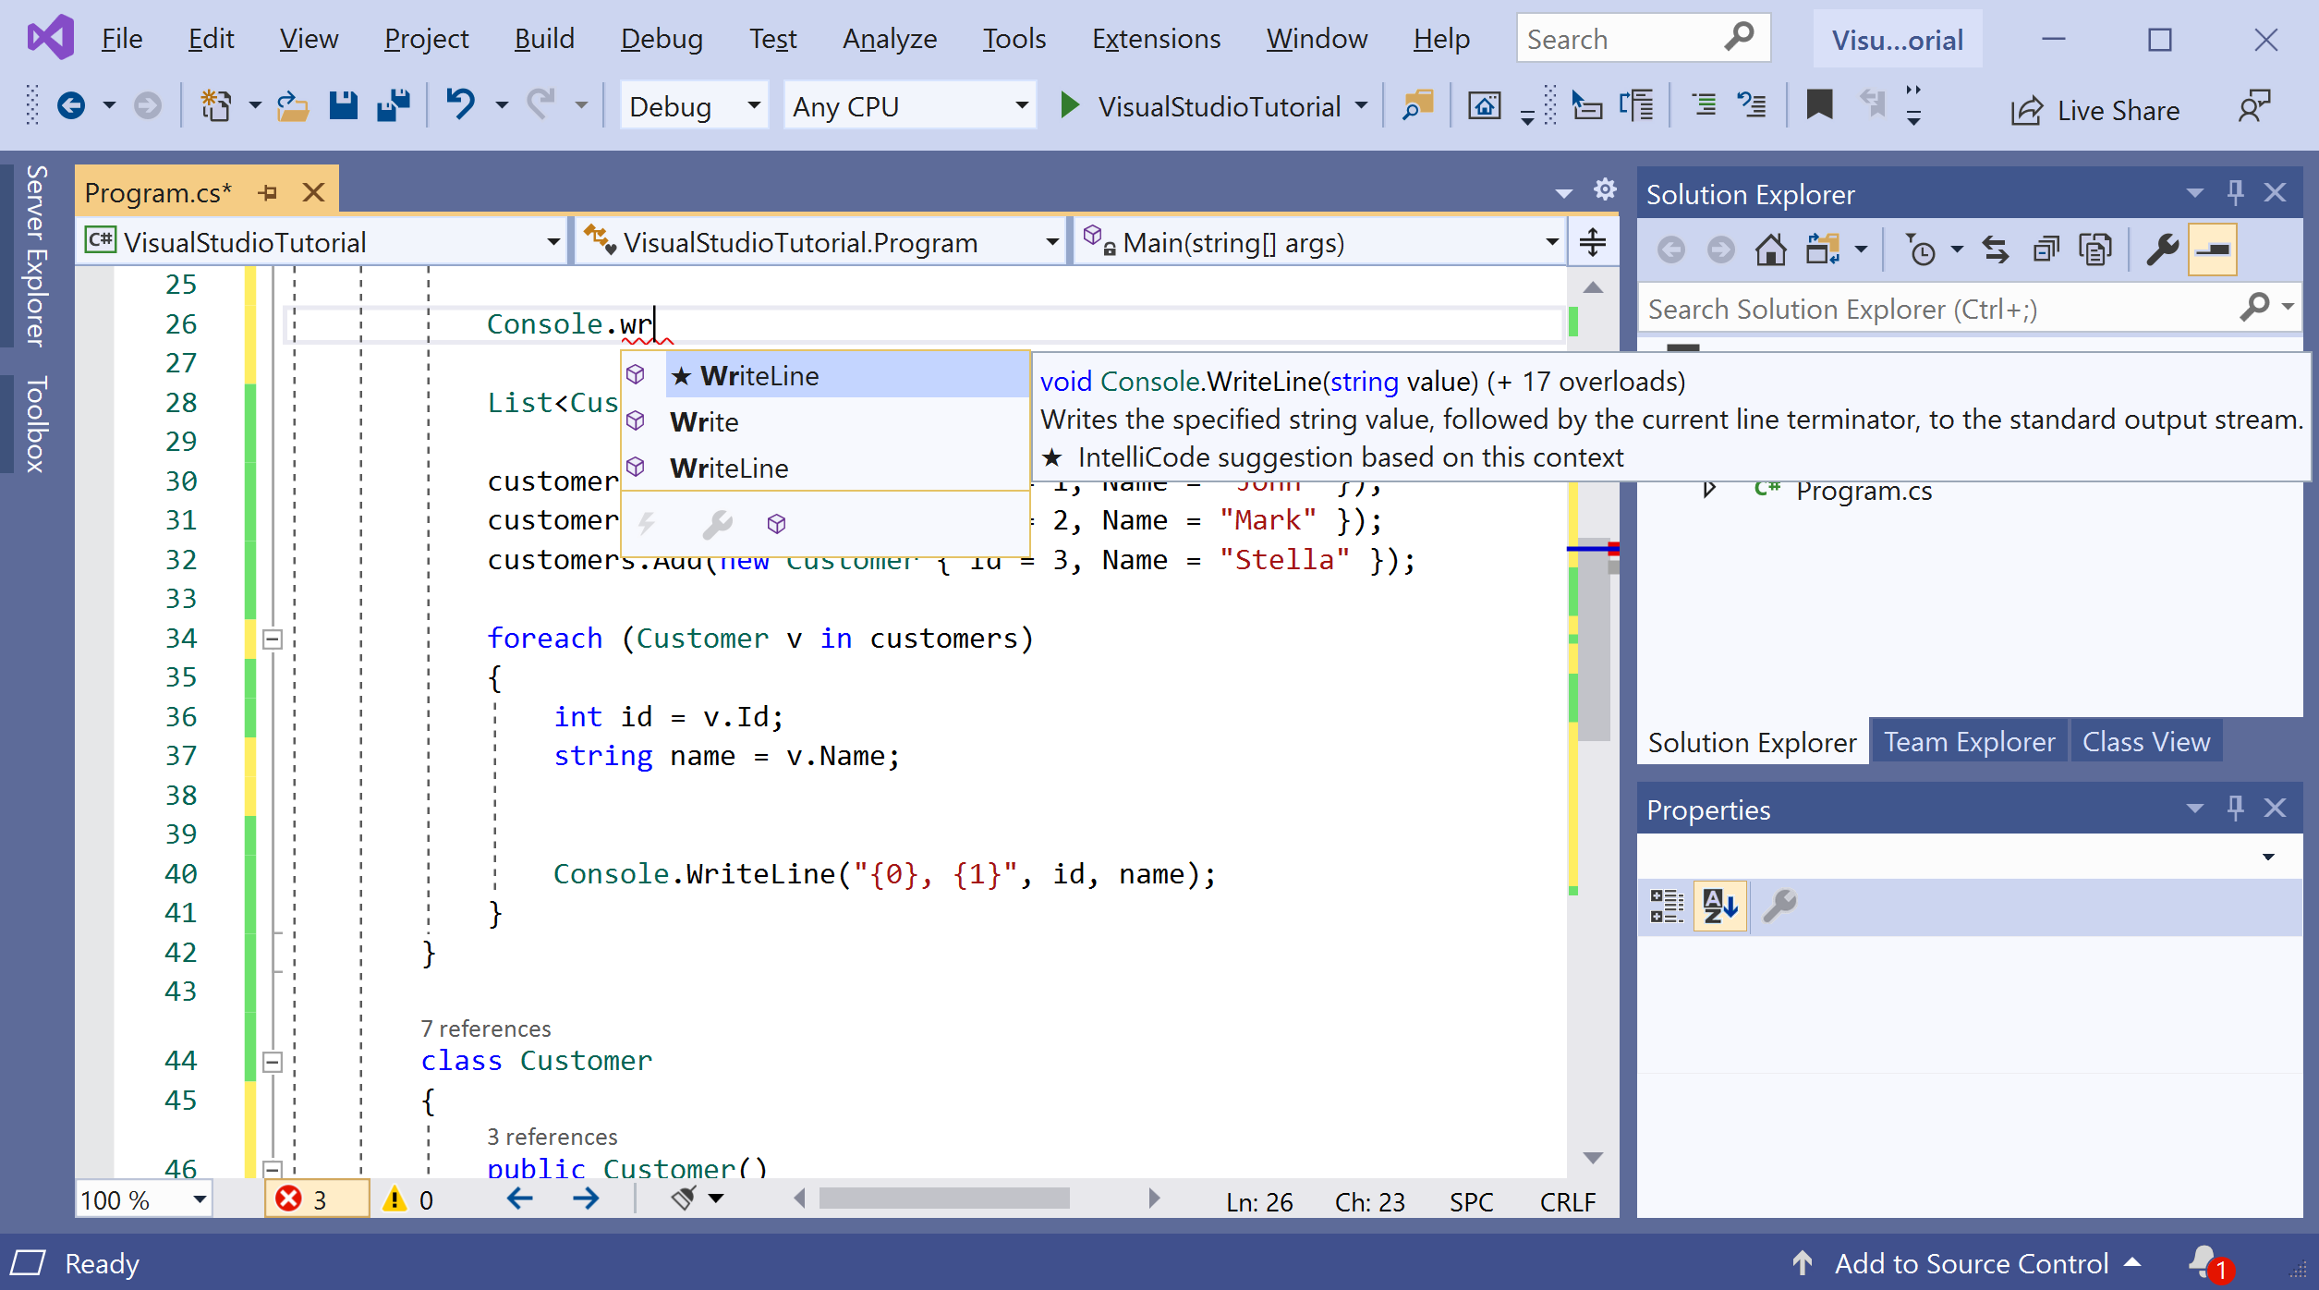
Task: Switch to Team Explorer tab
Action: pyautogui.click(x=1969, y=742)
